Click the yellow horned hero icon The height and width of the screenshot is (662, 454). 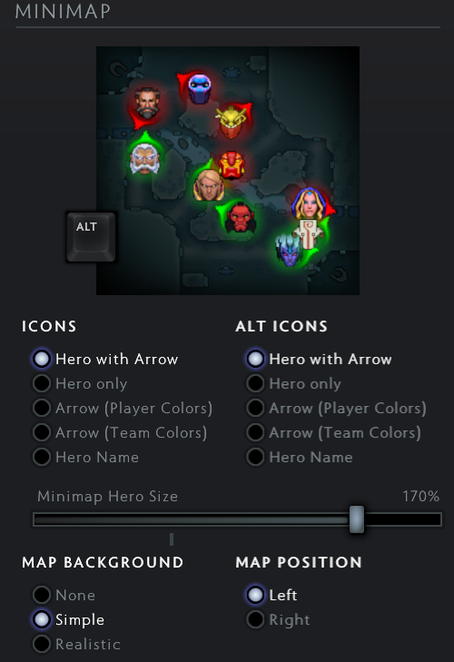(x=231, y=123)
